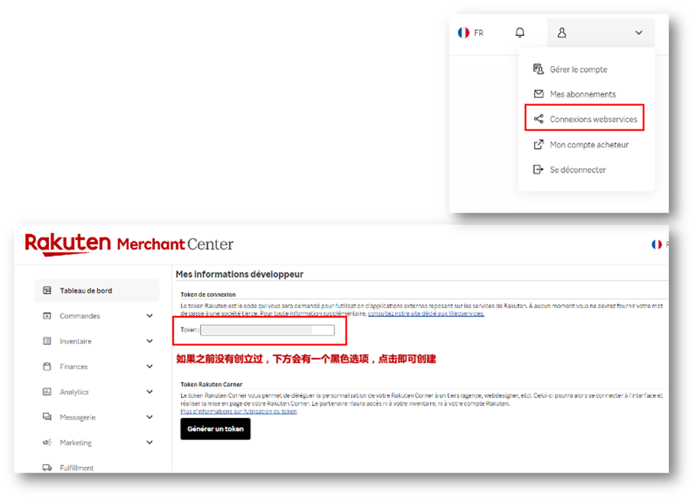Click the Token Rakuten Corner heading

(x=212, y=384)
